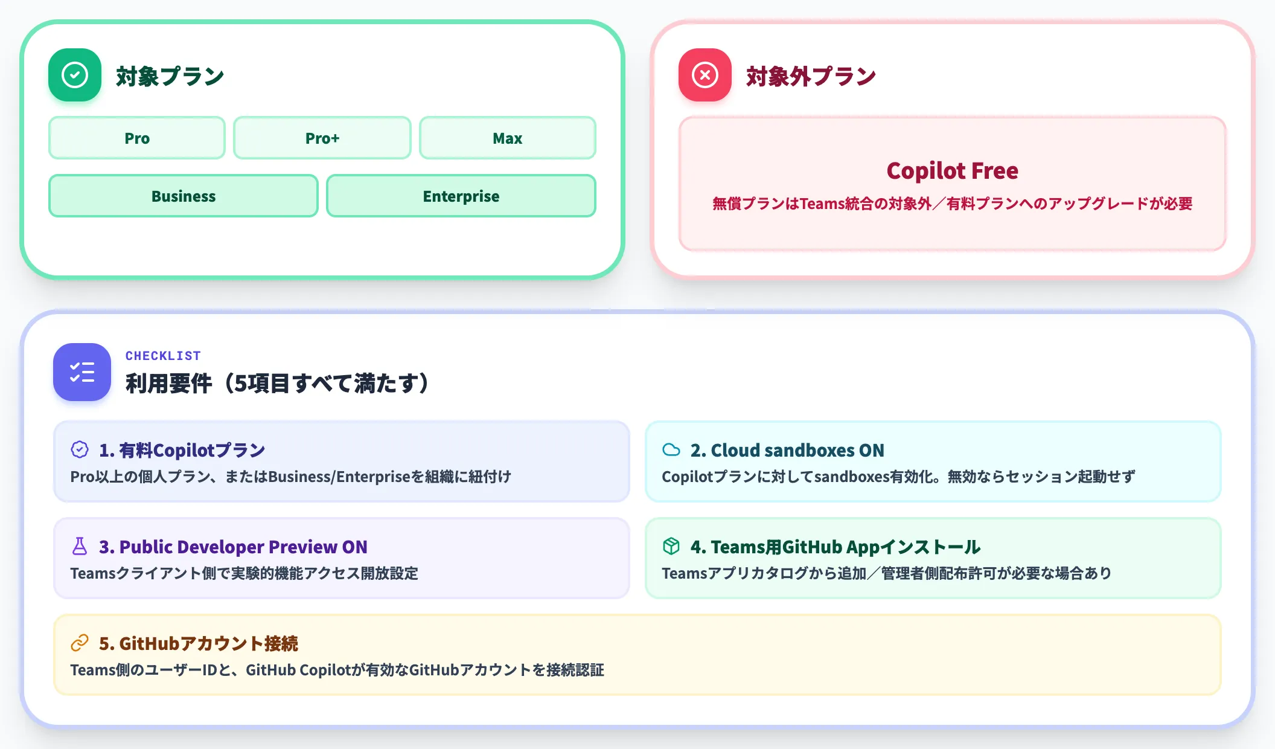1275x749 pixels.
Task: Click the purple checklist icon
Action: tap(82, 372)
